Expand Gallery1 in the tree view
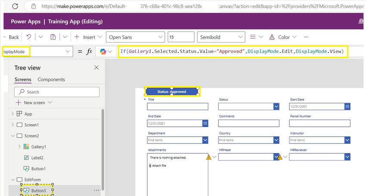 click(19, 147)
